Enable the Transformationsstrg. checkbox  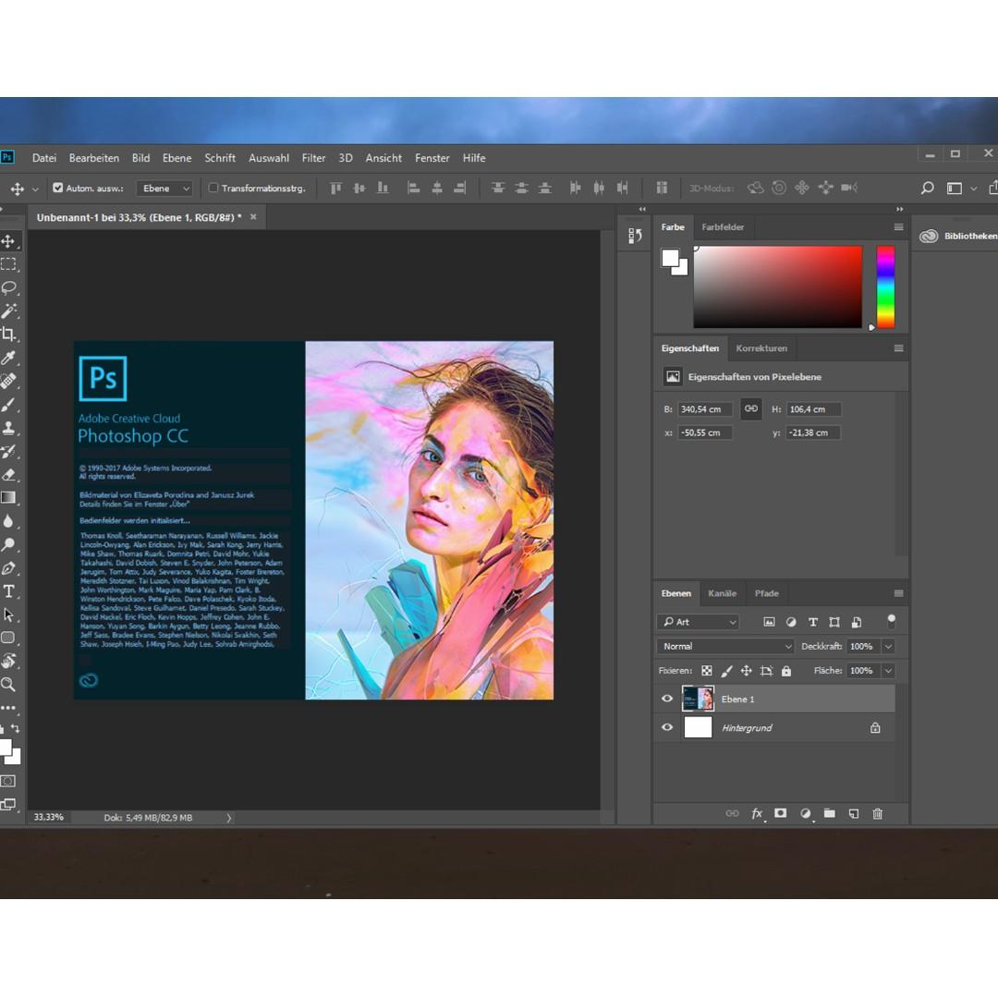point(213,188)
